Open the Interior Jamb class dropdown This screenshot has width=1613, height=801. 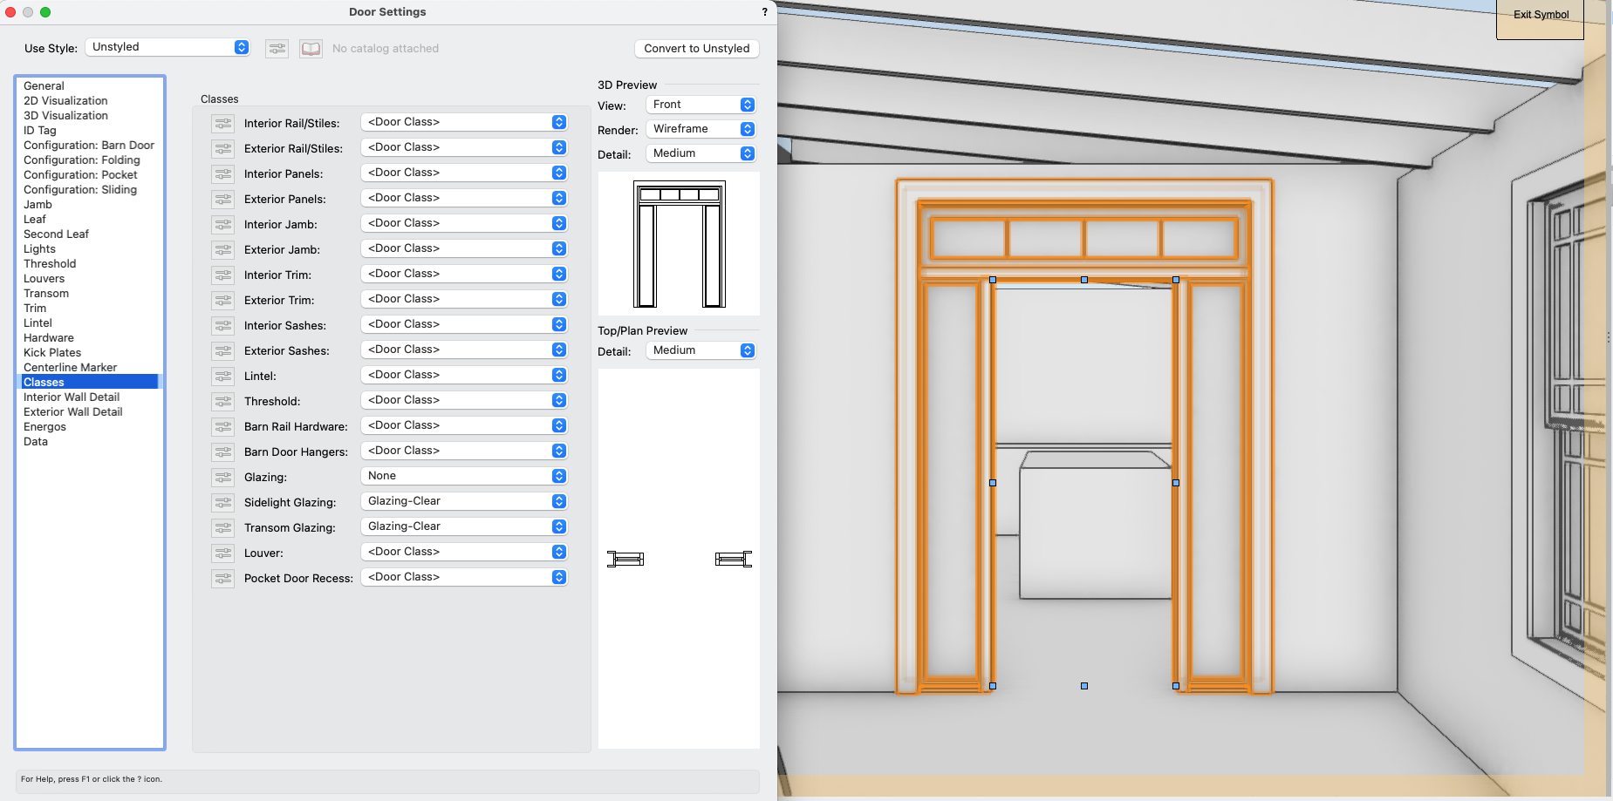tap(463, 223)
